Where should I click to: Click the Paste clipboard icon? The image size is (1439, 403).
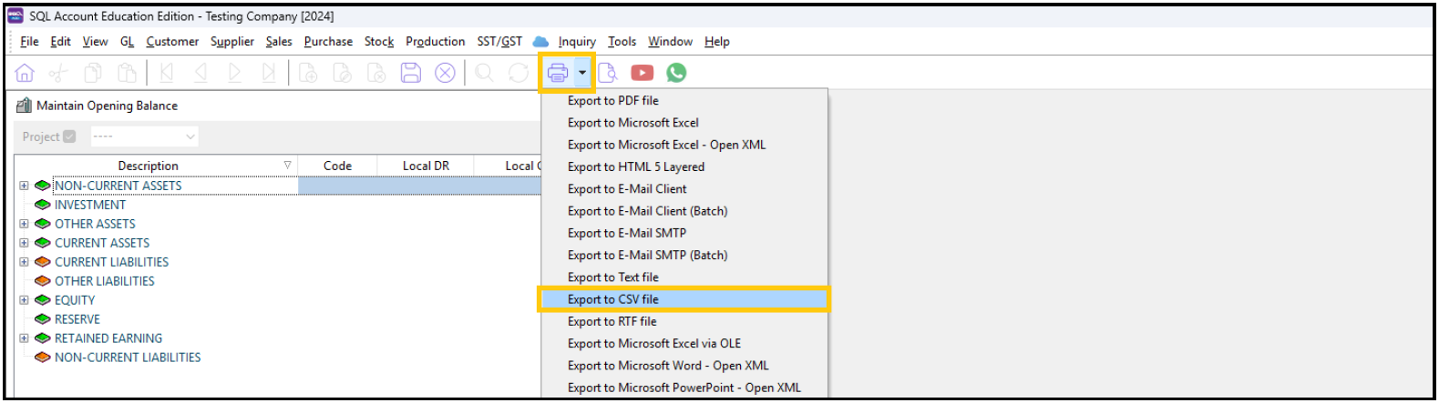tap(127, 73)
